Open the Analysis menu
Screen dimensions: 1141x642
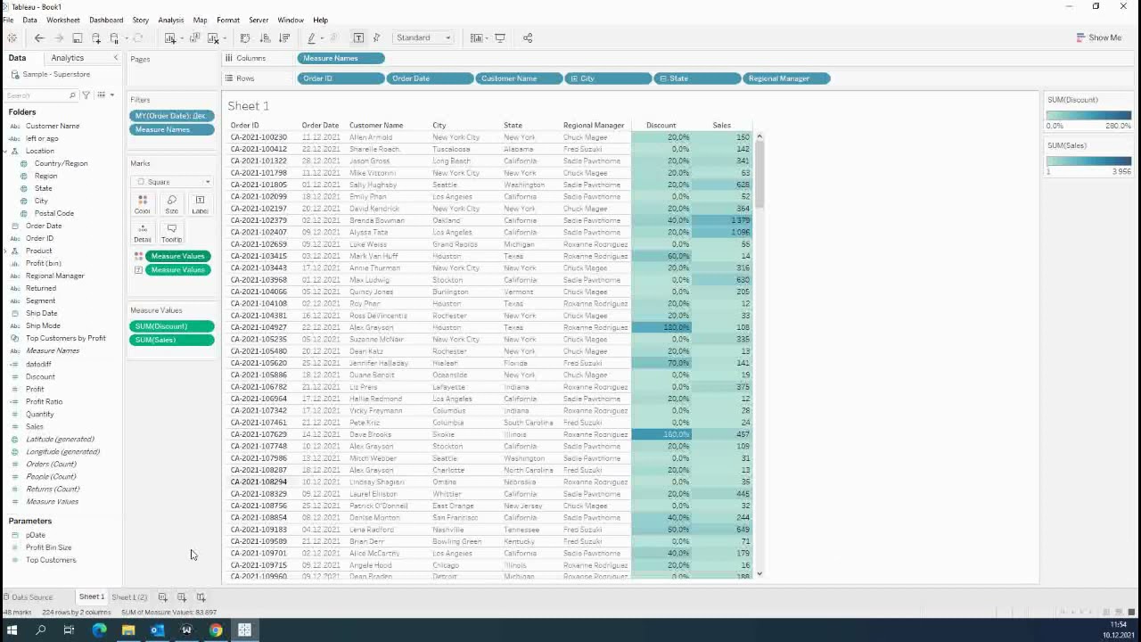[170, 20]
